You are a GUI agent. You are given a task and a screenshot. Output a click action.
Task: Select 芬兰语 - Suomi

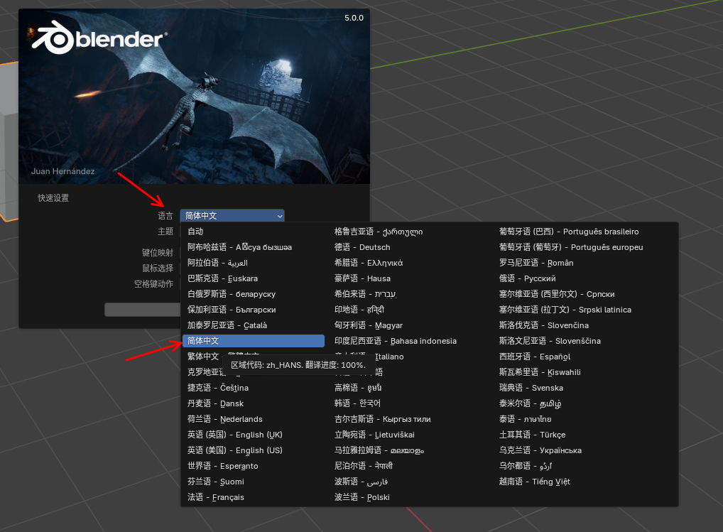click(x=254, y=482)
